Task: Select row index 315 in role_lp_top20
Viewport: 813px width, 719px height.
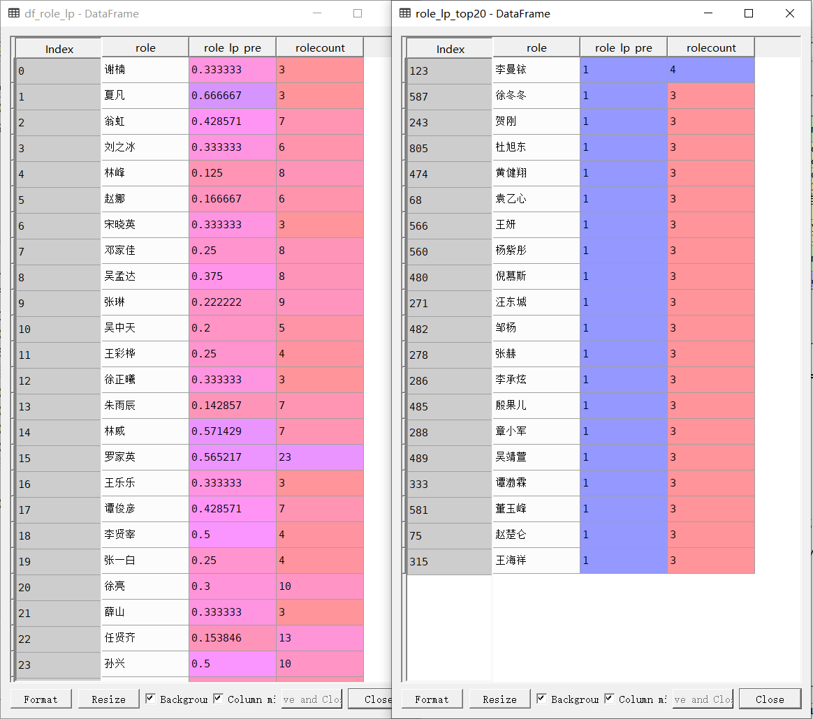Action: 450,561
